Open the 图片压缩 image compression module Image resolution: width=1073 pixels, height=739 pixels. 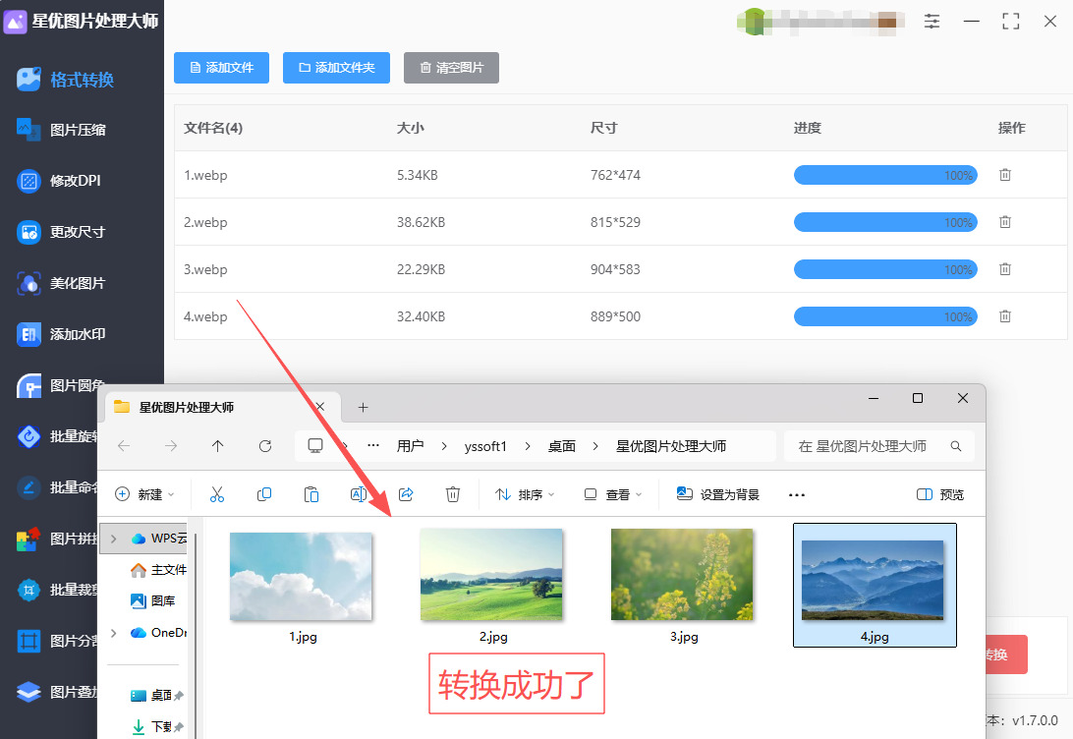pos(62,130)
